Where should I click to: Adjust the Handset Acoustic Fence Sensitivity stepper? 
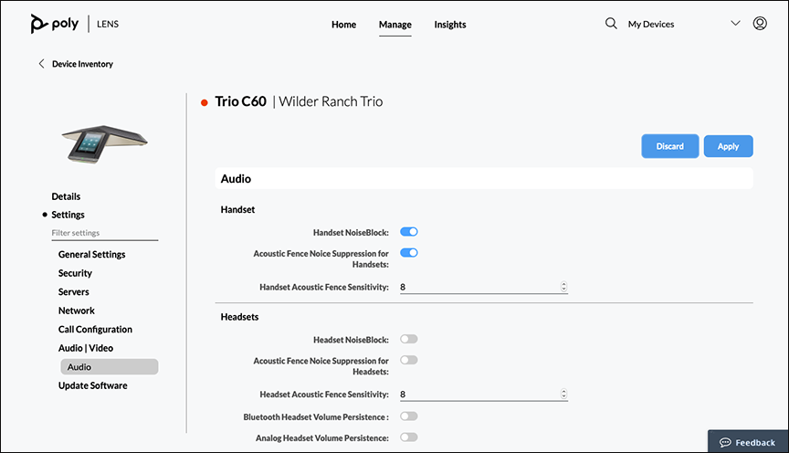(563, 287)
